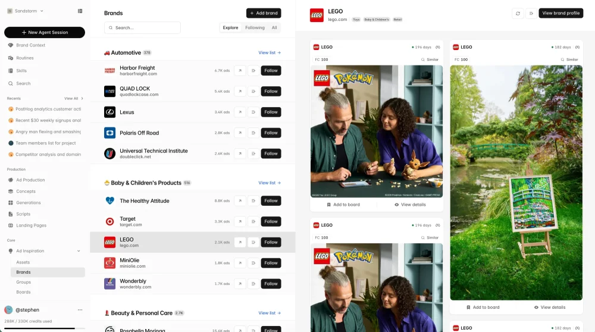Open LEGO Pokémon ad image at top

377,131
